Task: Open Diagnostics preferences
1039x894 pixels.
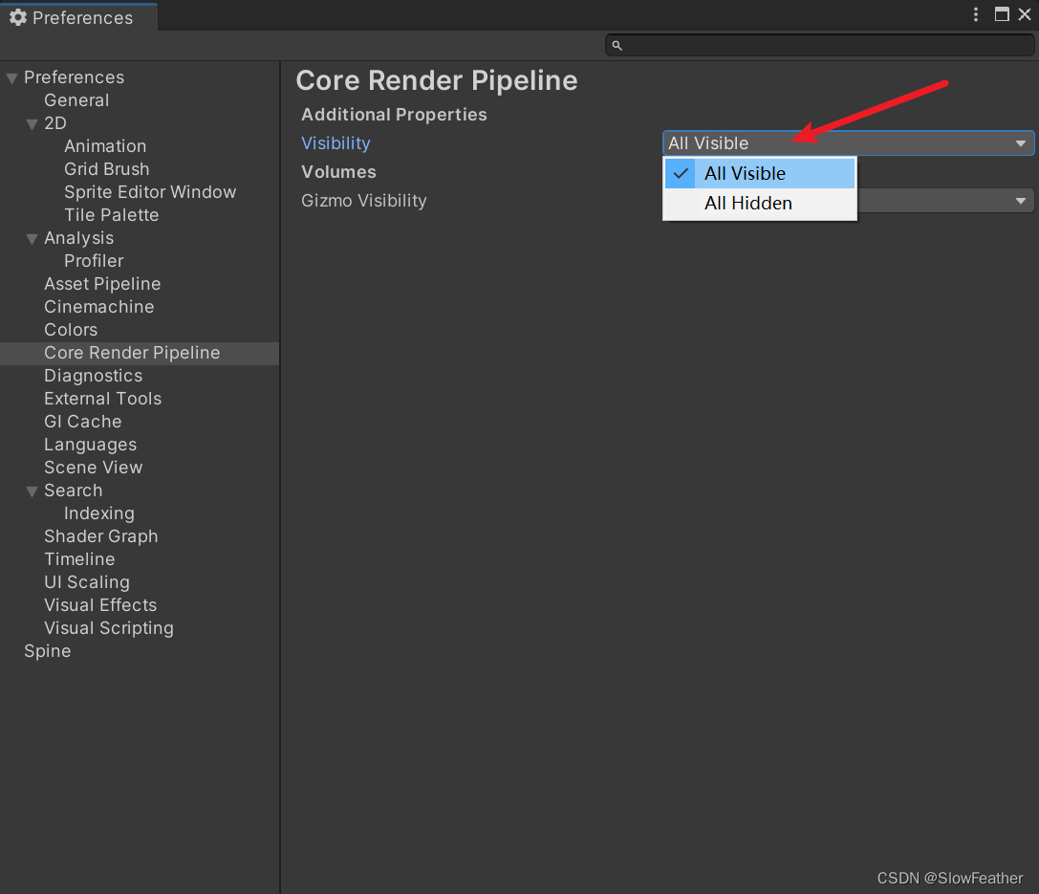Action: (93, 376)
